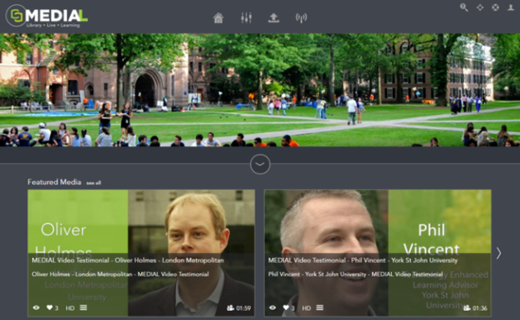Viewport: 520px width, 320px height.
Task: Click the 'Featured Media' heading
Action: pos(55,182)
